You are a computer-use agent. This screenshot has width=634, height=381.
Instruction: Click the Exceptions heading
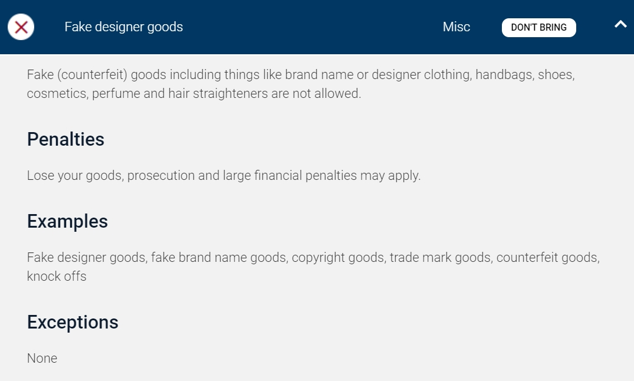point(73,322)
